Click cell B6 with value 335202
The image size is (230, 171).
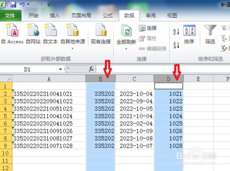[x=100, y=124]
